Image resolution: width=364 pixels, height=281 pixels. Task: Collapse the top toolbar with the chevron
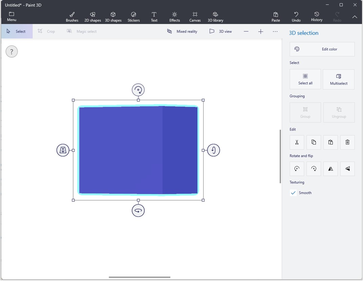pos(355,16)
